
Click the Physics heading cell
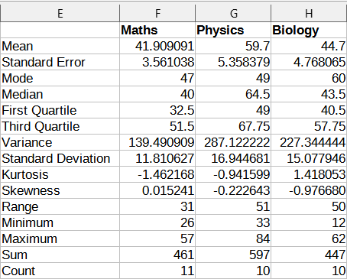(x=233, y=30)
